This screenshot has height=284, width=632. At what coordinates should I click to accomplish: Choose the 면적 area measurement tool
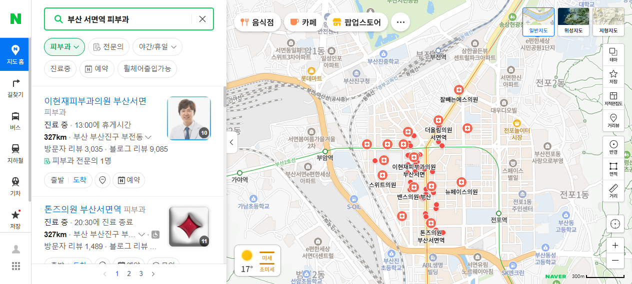pyautogui.click(x=613, y=170)
